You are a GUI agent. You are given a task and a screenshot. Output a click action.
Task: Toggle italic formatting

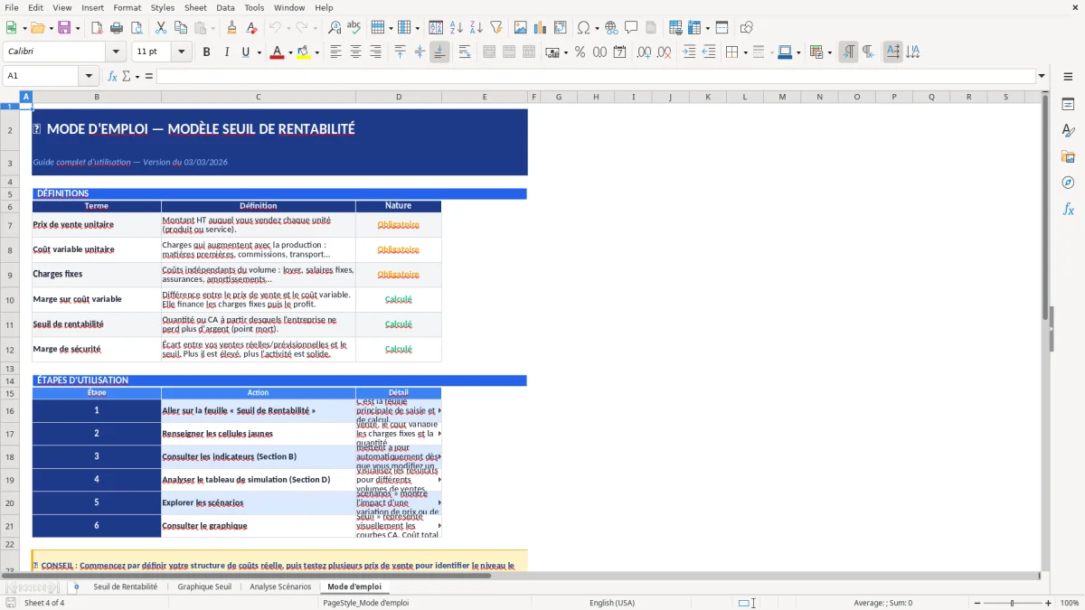click(227, 52)
